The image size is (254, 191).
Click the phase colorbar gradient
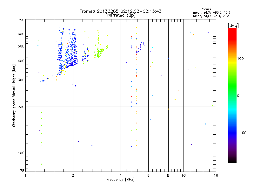pos(232,95)
